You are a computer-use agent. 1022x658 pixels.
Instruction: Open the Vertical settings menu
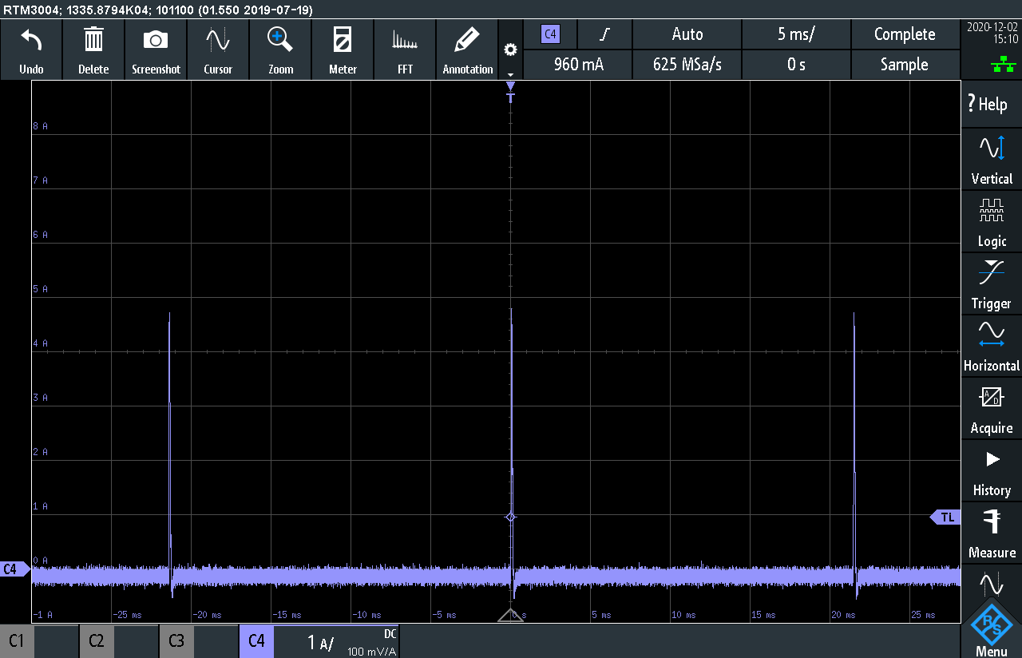coord(991,159)
